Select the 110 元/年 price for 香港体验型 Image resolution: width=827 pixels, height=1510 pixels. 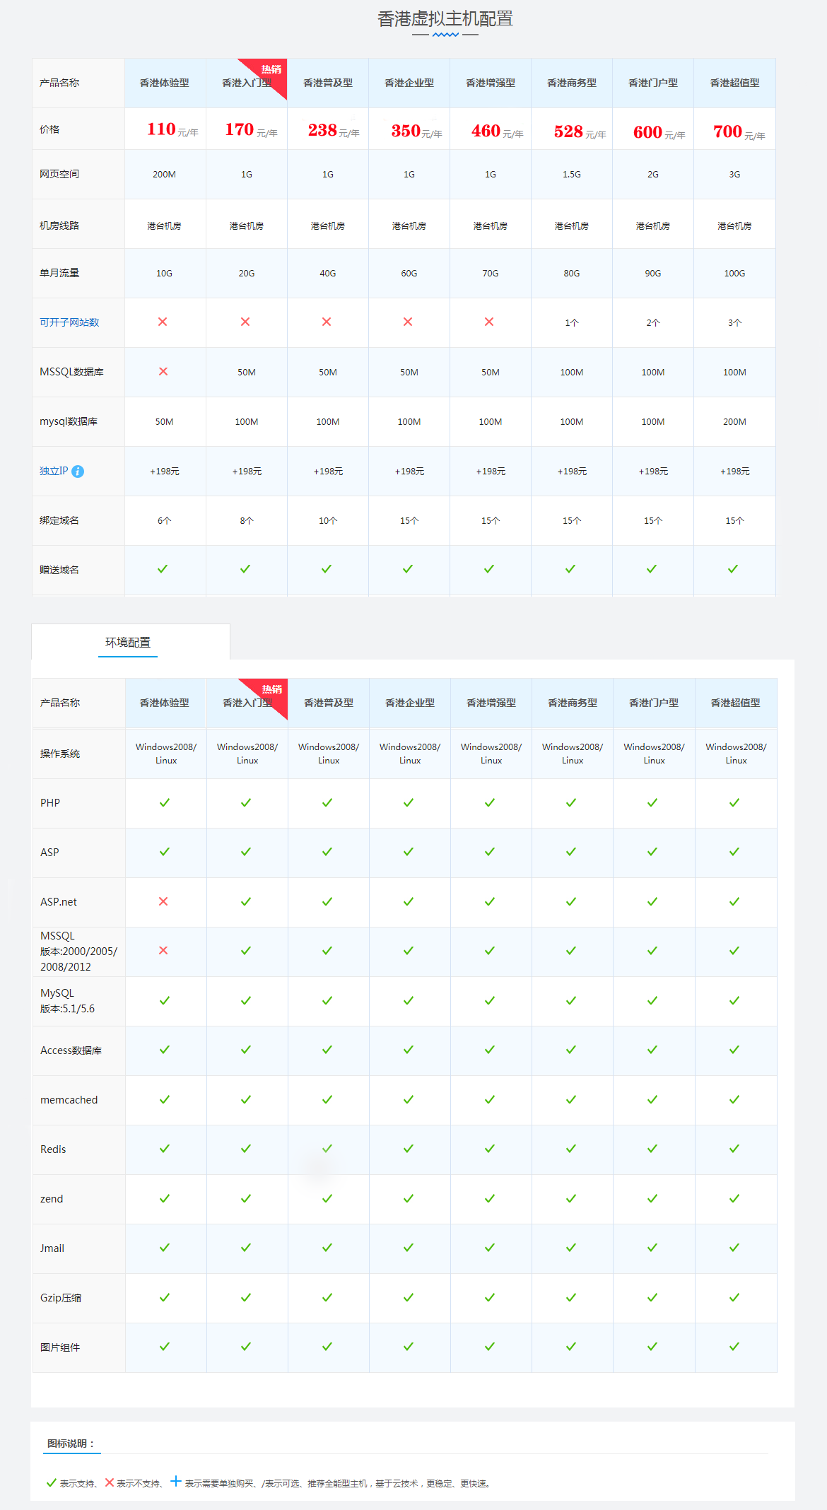click(x=172, y=129)
